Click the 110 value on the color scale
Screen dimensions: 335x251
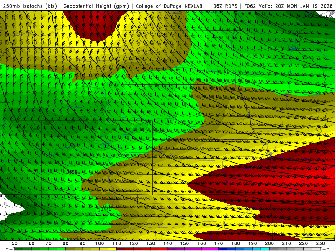pyautogui.click(x=117, y=243)
